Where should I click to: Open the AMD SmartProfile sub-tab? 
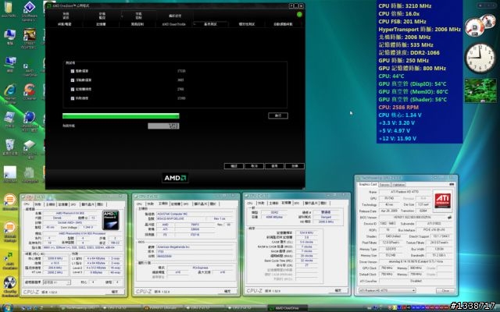pos(173,24)
